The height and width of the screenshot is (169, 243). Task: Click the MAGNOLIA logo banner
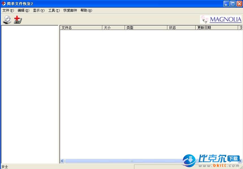[x=221, y=20]
